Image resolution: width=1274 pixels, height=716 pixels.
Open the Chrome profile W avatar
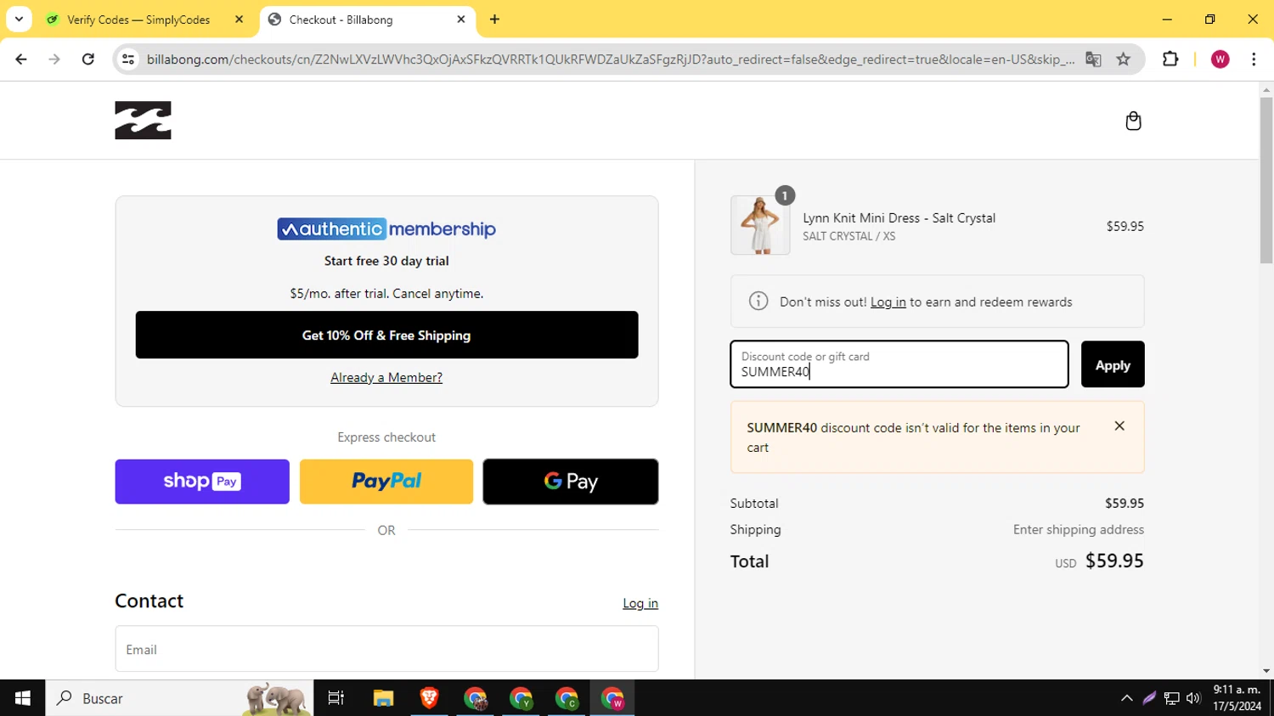pyautogui.click(x=1220, y=59)
